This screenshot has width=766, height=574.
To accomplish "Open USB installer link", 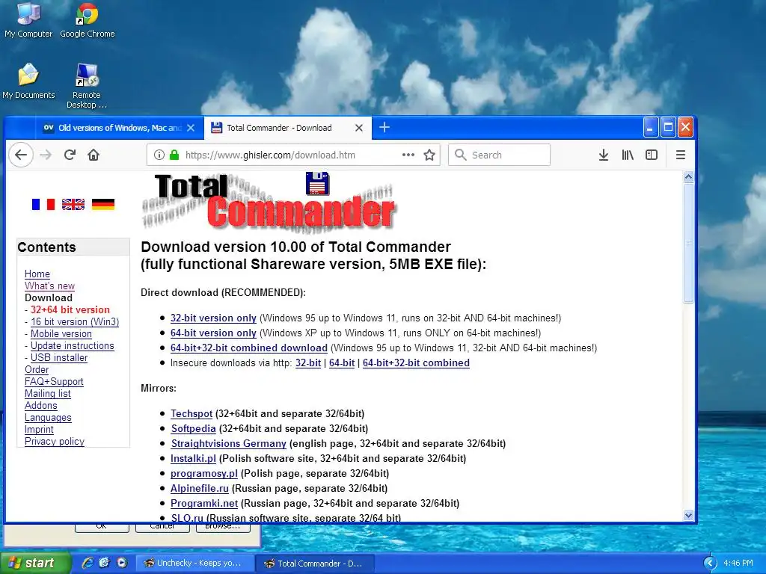I will [59, 358].
